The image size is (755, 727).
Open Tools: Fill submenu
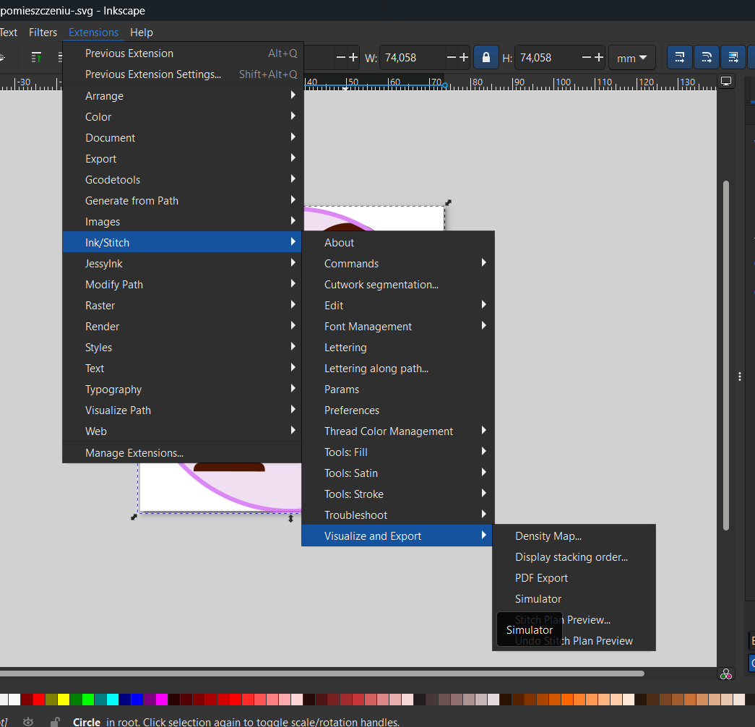coord(397,452)
